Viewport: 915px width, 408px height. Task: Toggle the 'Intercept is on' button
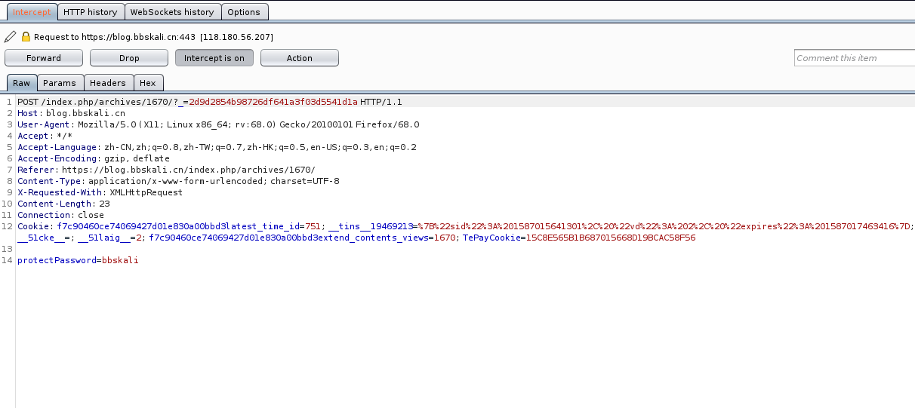coord(214,58)
